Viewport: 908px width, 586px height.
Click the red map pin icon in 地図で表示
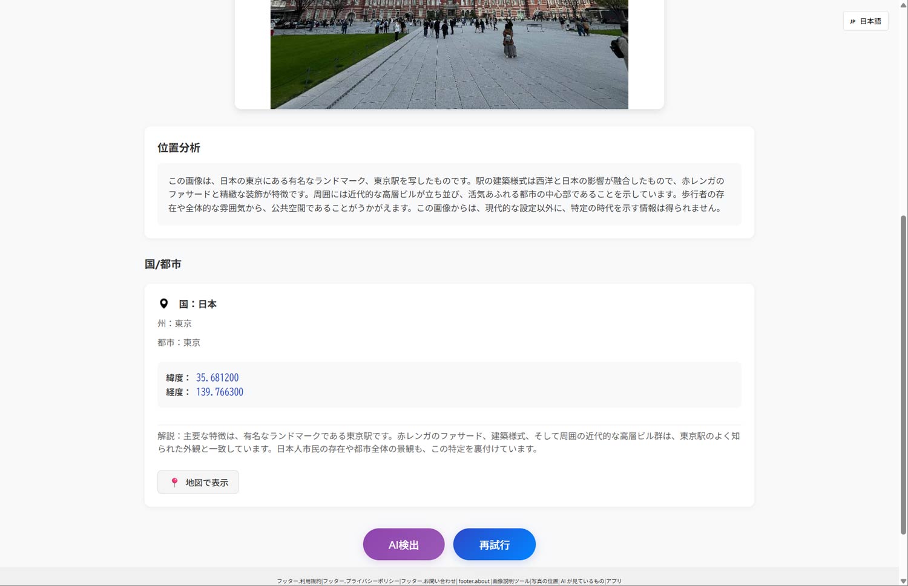174,482
